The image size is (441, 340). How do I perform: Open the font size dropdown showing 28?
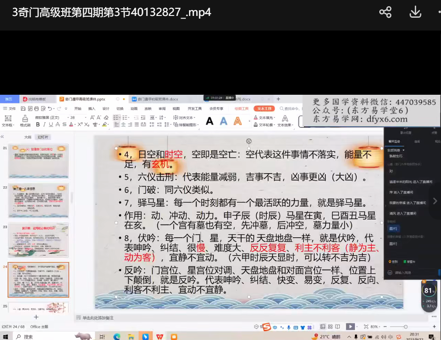click(x=78, y=118)
